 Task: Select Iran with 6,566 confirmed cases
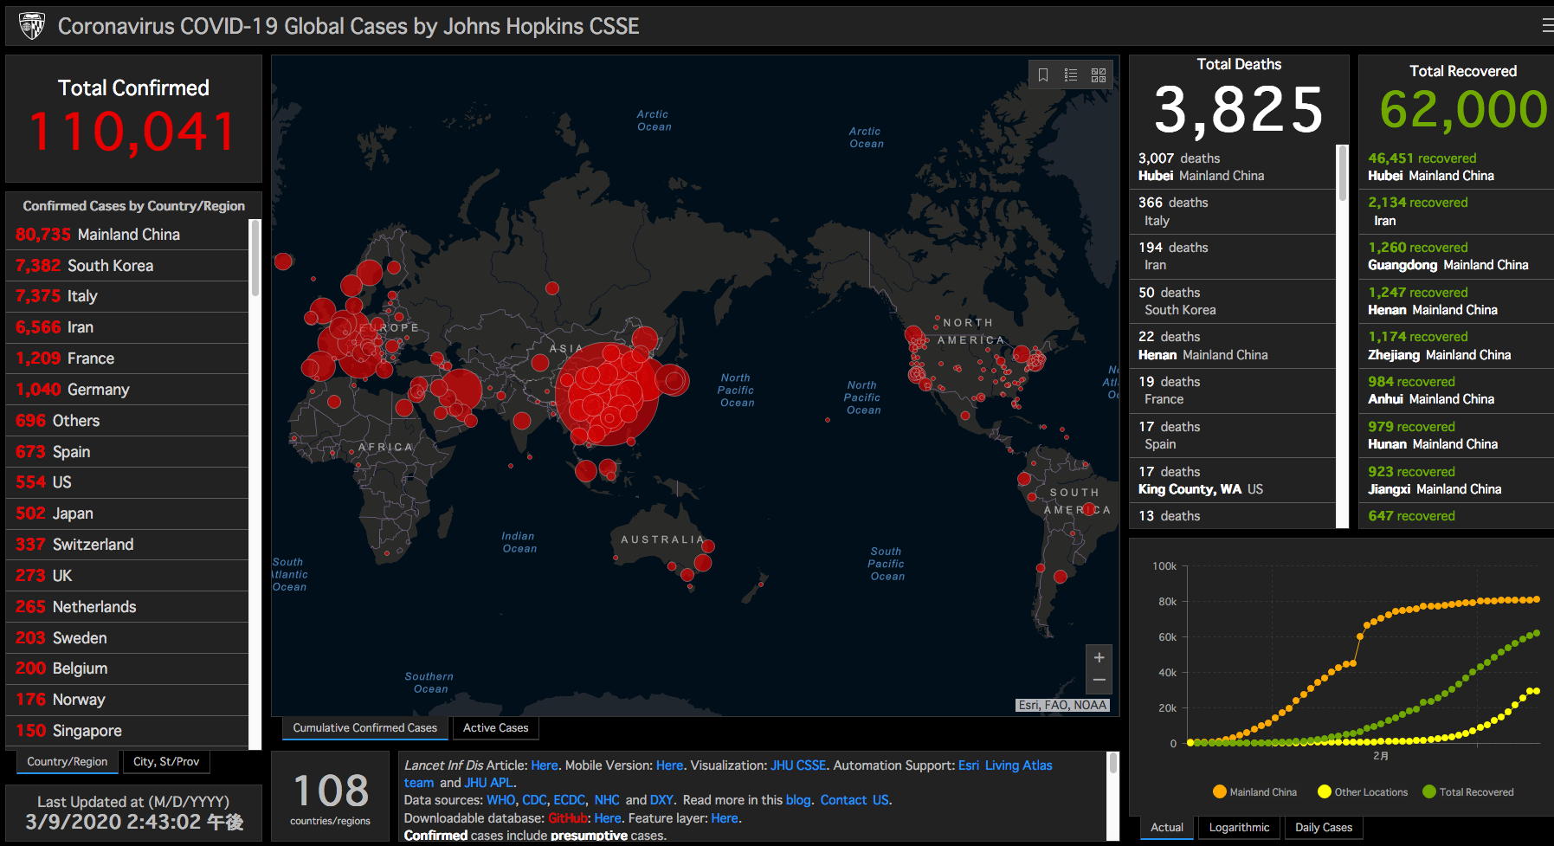coord(127,327)
